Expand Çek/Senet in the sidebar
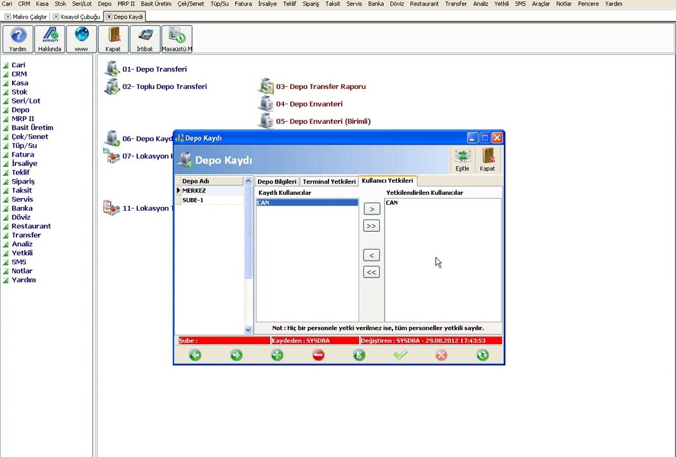This screenshot has width=676, height=457. pyautogui.click(x=30, y=136)
